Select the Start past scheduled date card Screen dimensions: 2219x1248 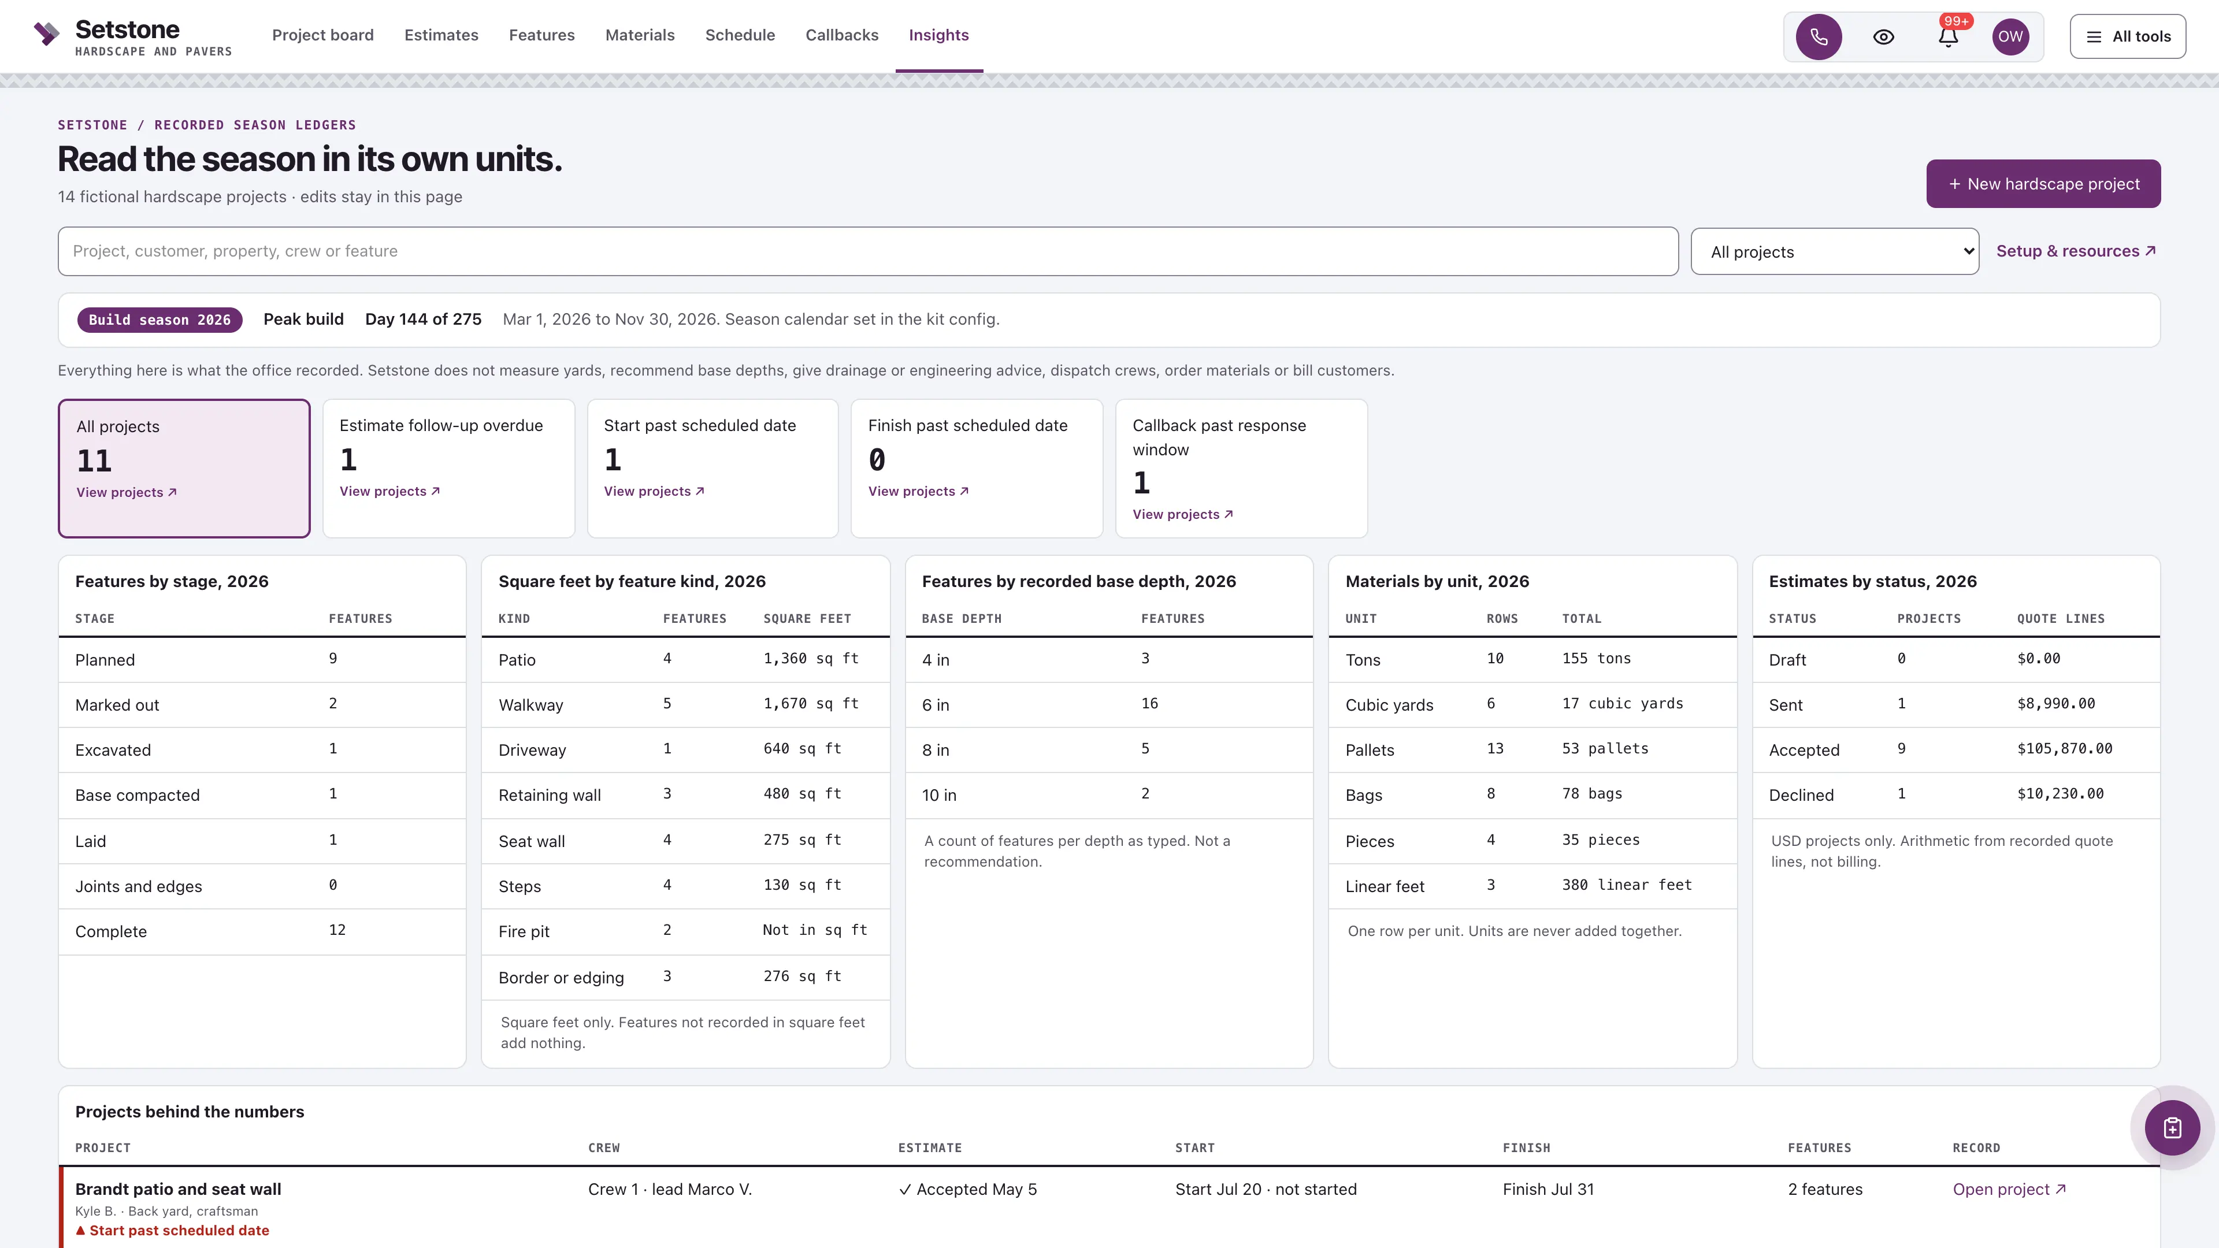[x=713, y=469]
